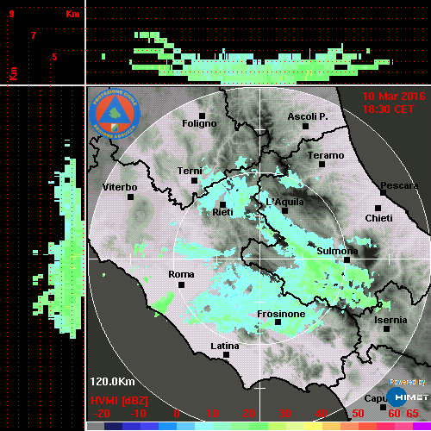Select the 'Roma' map label
Viewport: 431px width, 431px height.
181,274
